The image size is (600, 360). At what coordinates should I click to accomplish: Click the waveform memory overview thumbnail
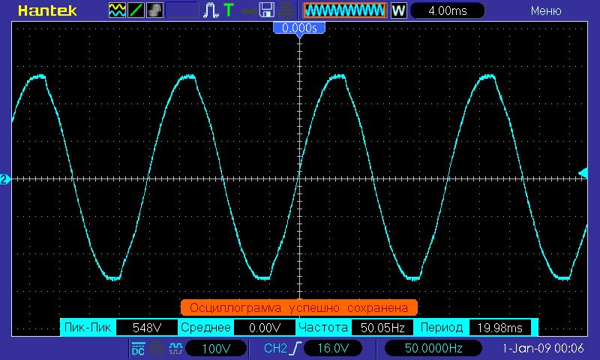click(x=345, y=10)
